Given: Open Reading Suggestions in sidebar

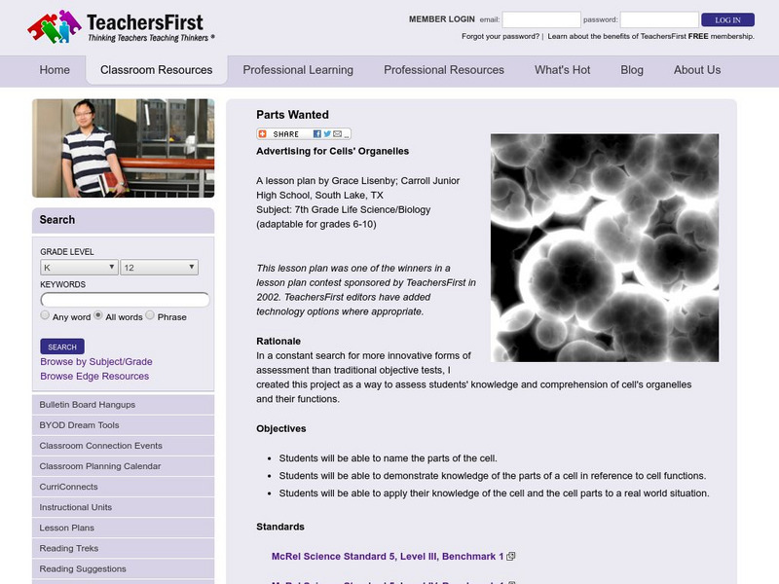Looking at the screenshot, I should (124, 568).
